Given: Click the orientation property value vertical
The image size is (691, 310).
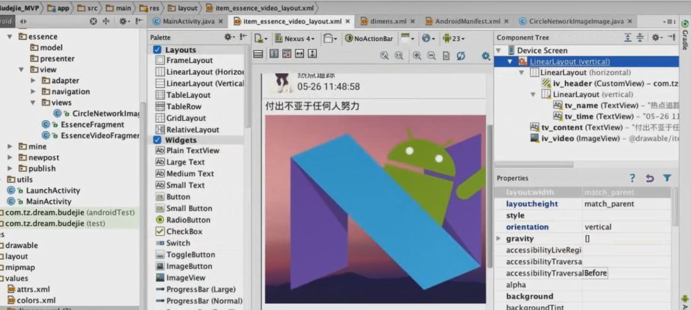Looking at the screenshot, I should click(x=598, y=227).
